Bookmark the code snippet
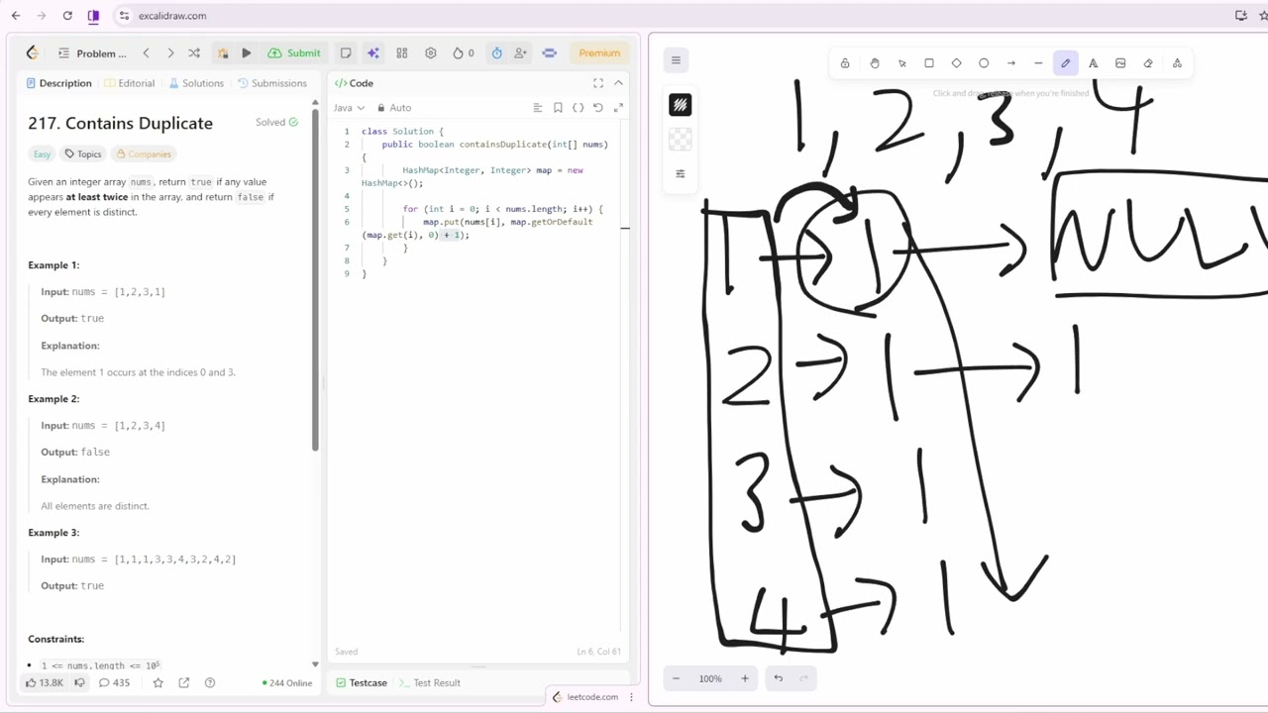 pyautogui.click(x=558, y=108)
